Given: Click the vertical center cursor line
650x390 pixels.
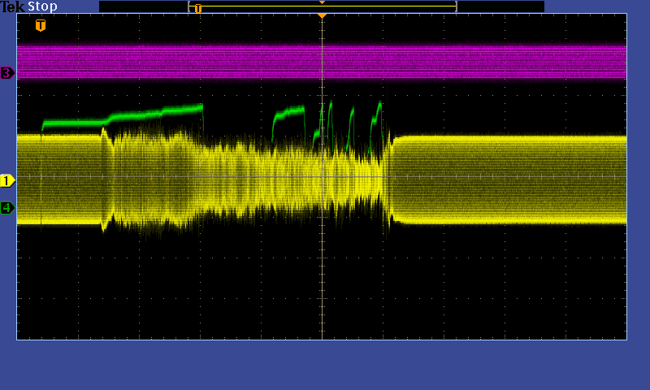Looking at the screenshot, I should coord(323,276).
